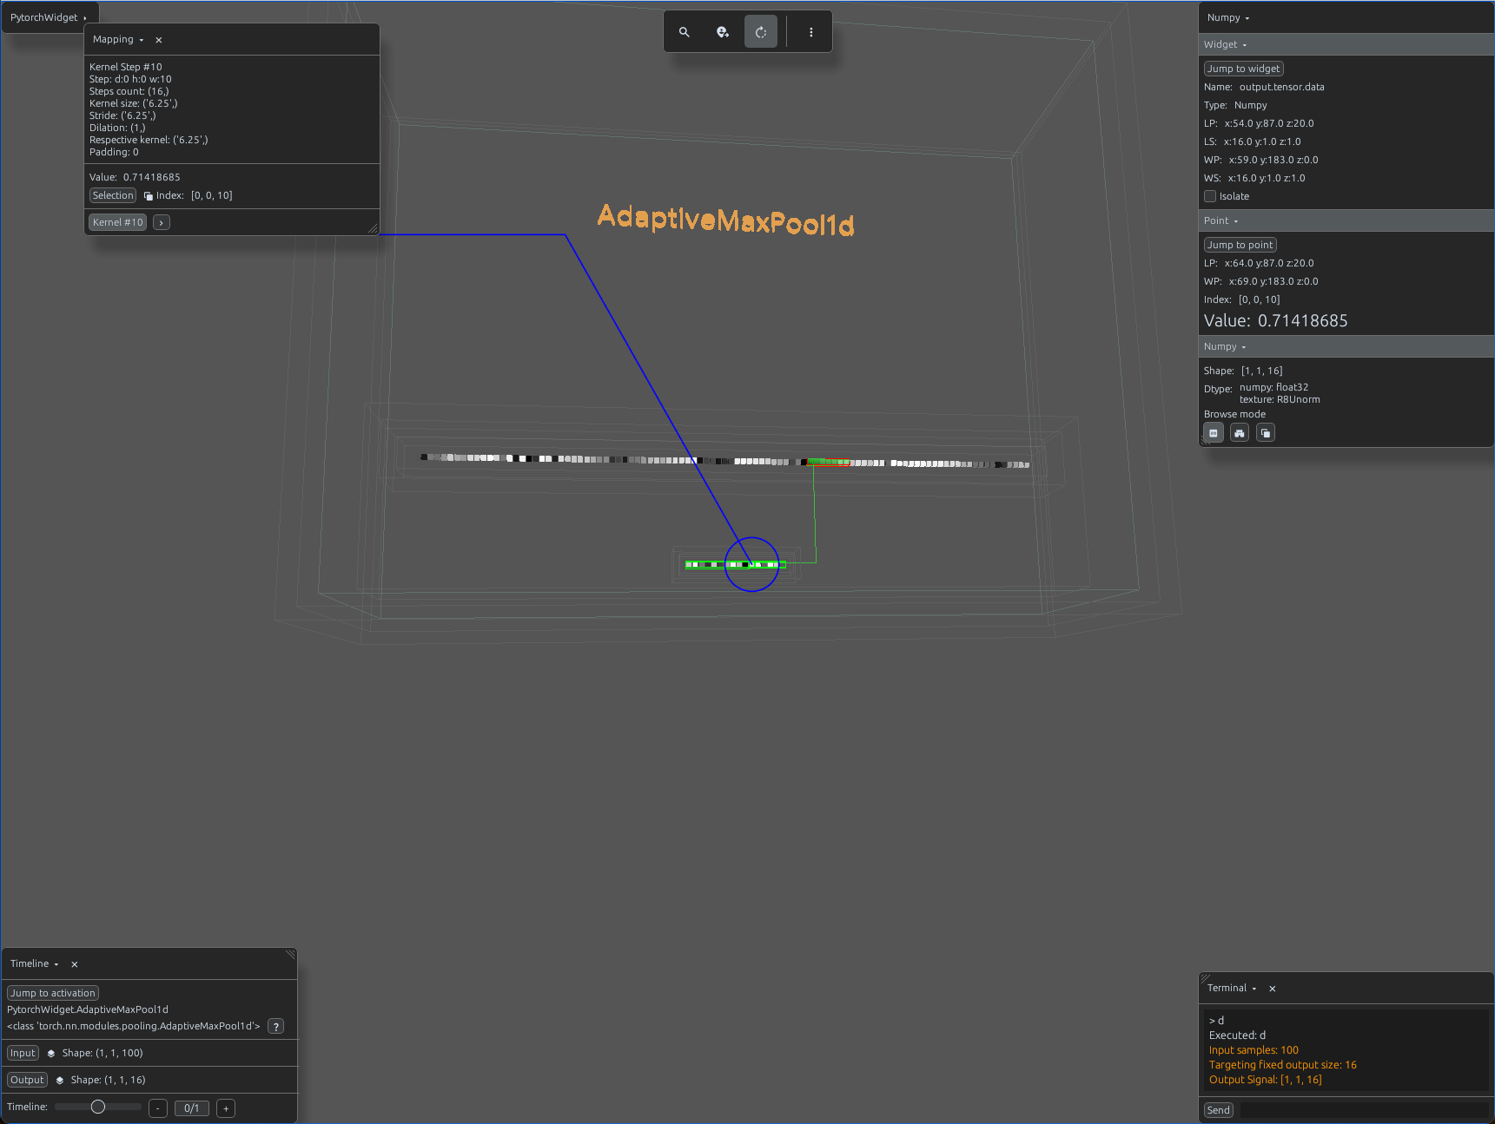Open the Timeline panel dropdown
This screenshot has width=1495, height=1124.
click(56, 964)
